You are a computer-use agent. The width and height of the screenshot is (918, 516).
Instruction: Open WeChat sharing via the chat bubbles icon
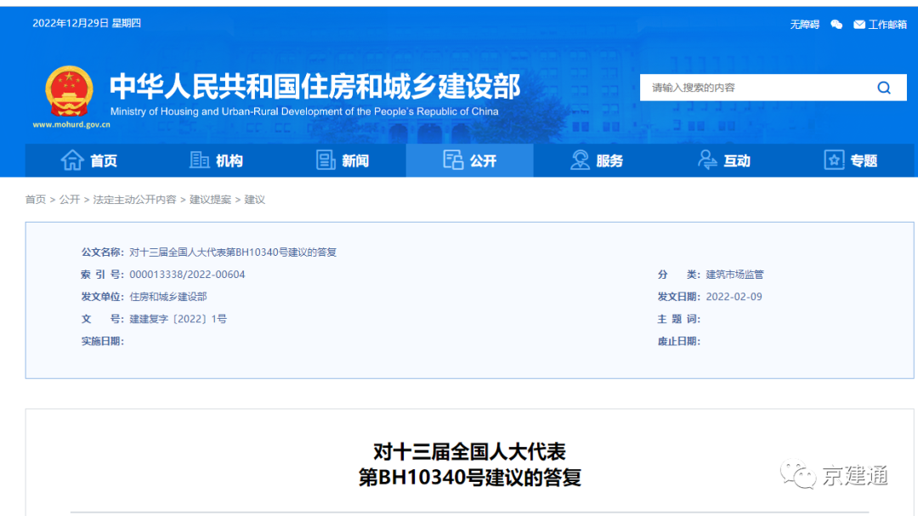tap(836, 25)
